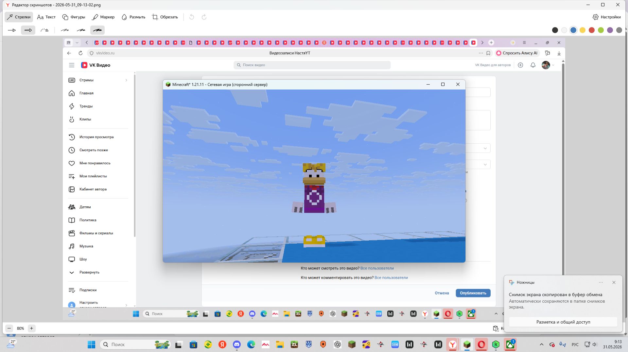Choose the yellow color swatch
This screenshot has width=628, height=352.
pos(583,30)
